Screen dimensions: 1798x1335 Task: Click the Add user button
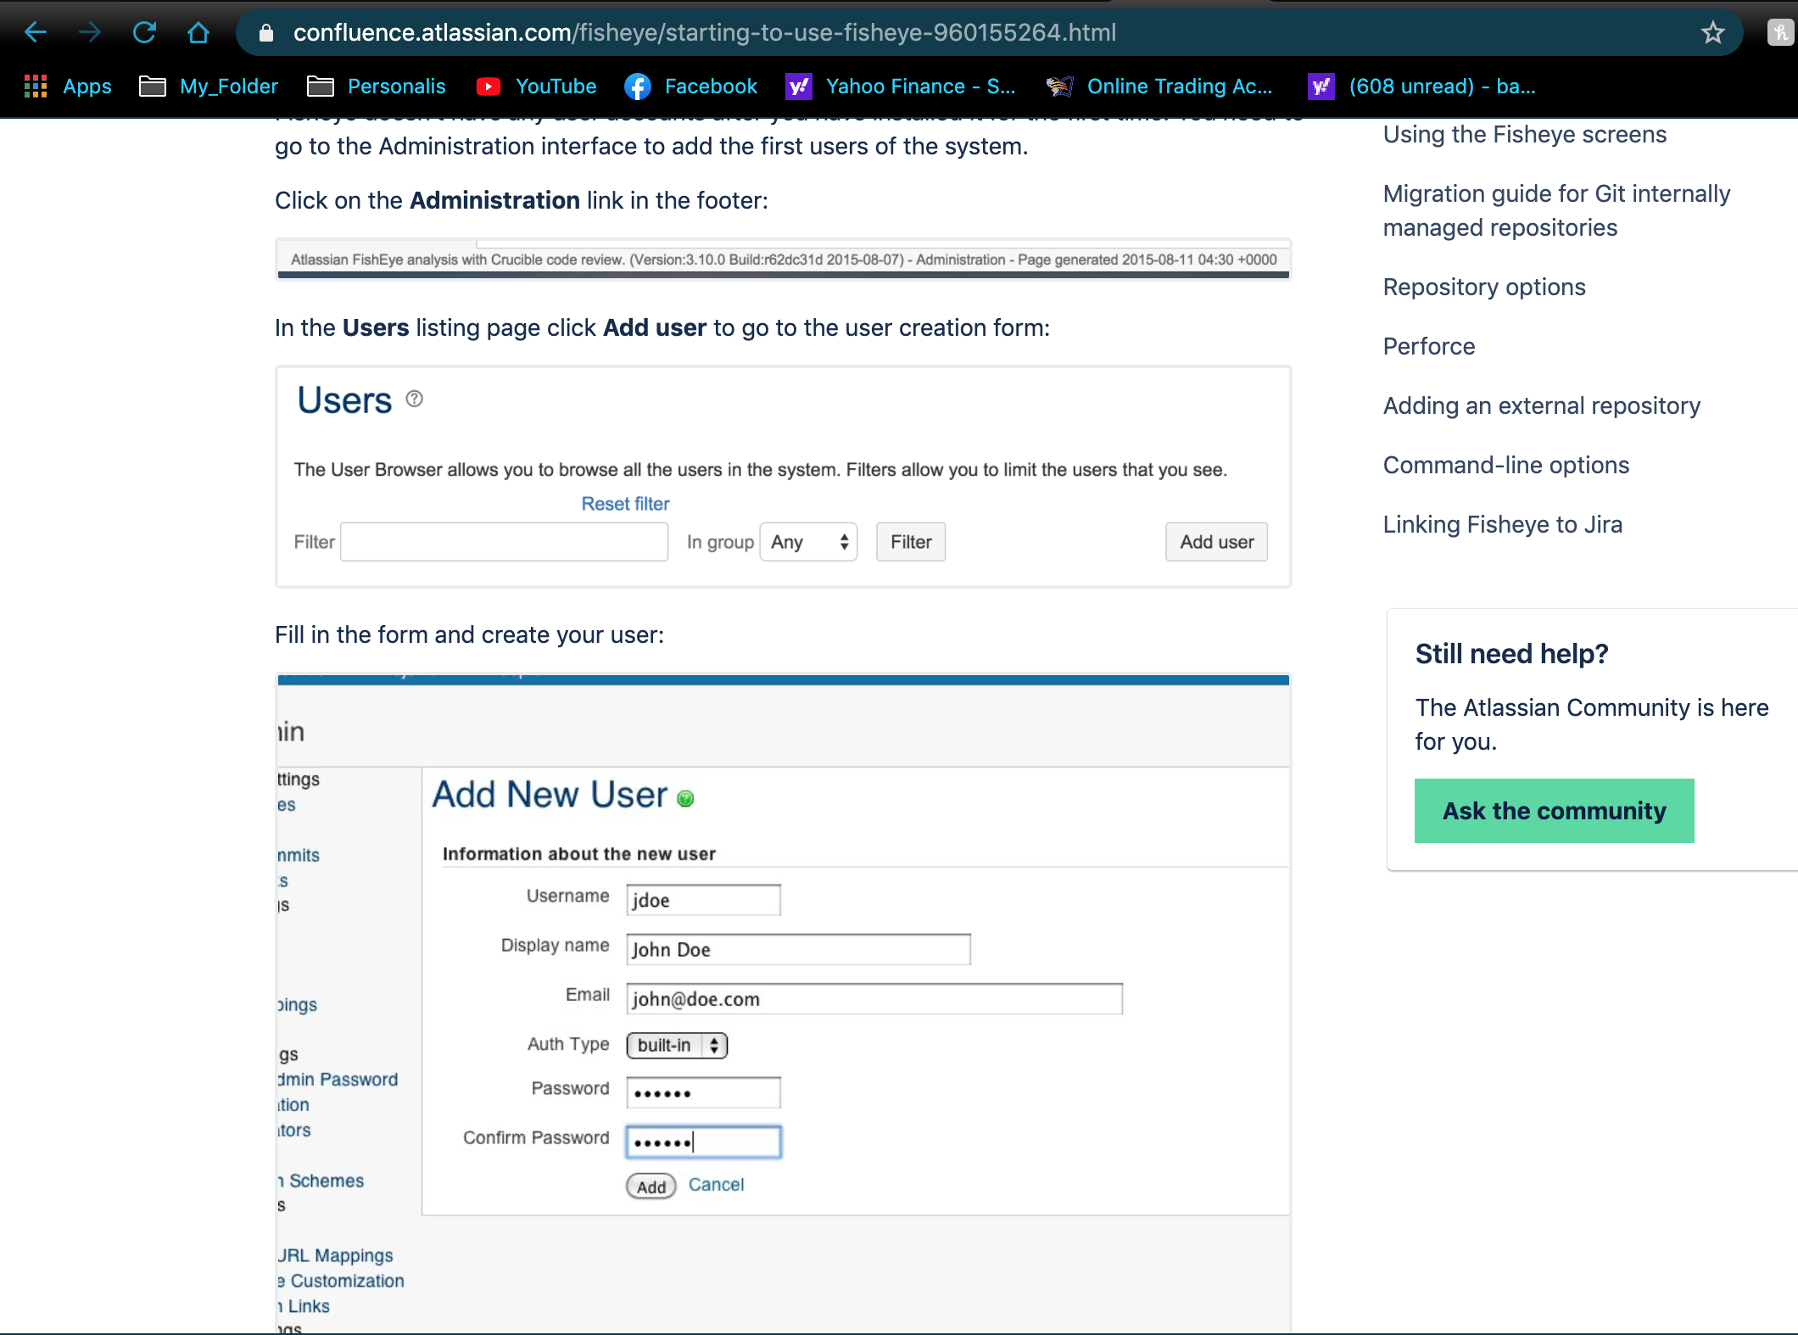1216,542
